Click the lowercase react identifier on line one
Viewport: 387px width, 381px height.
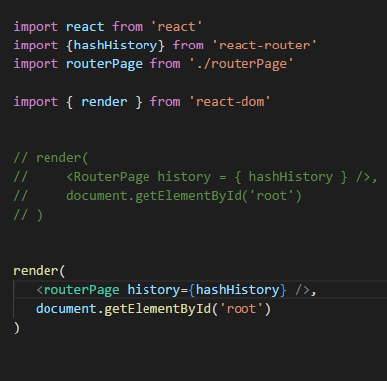85,27
